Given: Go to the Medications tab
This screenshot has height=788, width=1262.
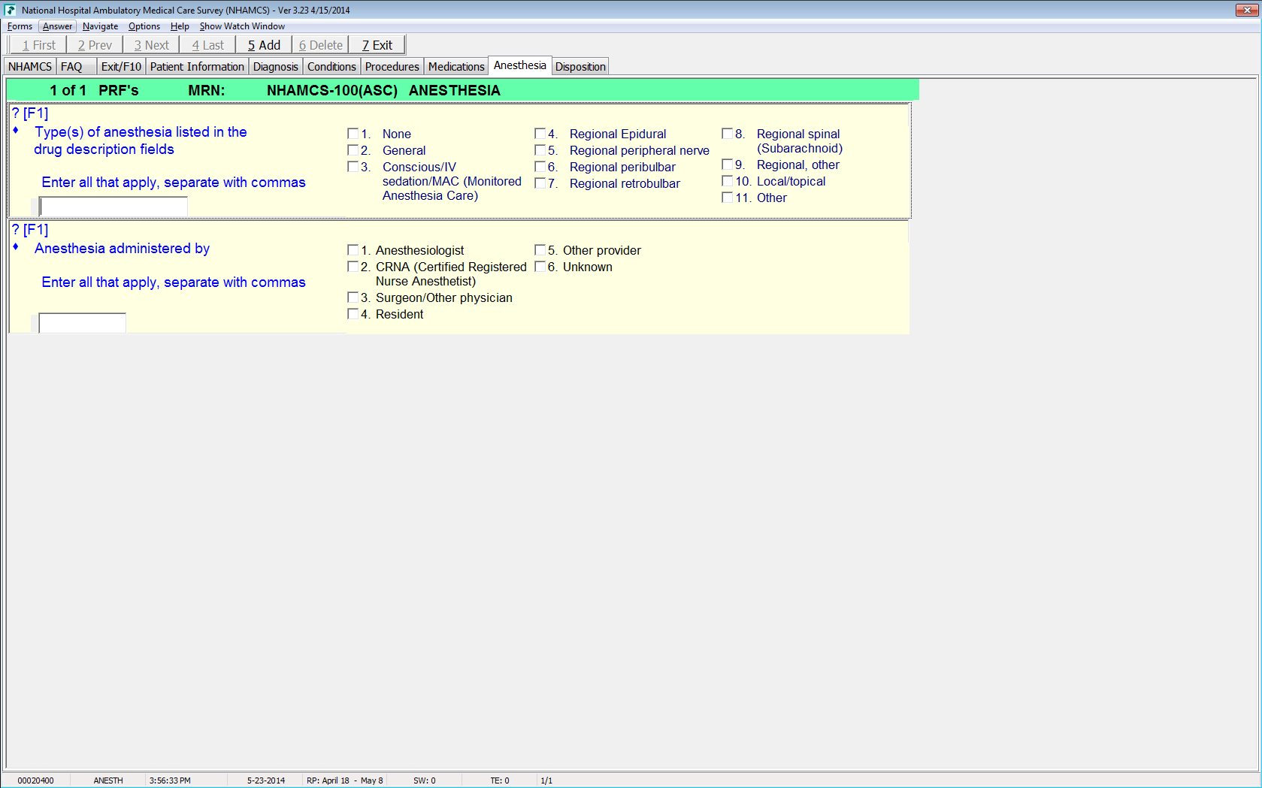Looking at the screenshot, I should click(x=456, y=67).
